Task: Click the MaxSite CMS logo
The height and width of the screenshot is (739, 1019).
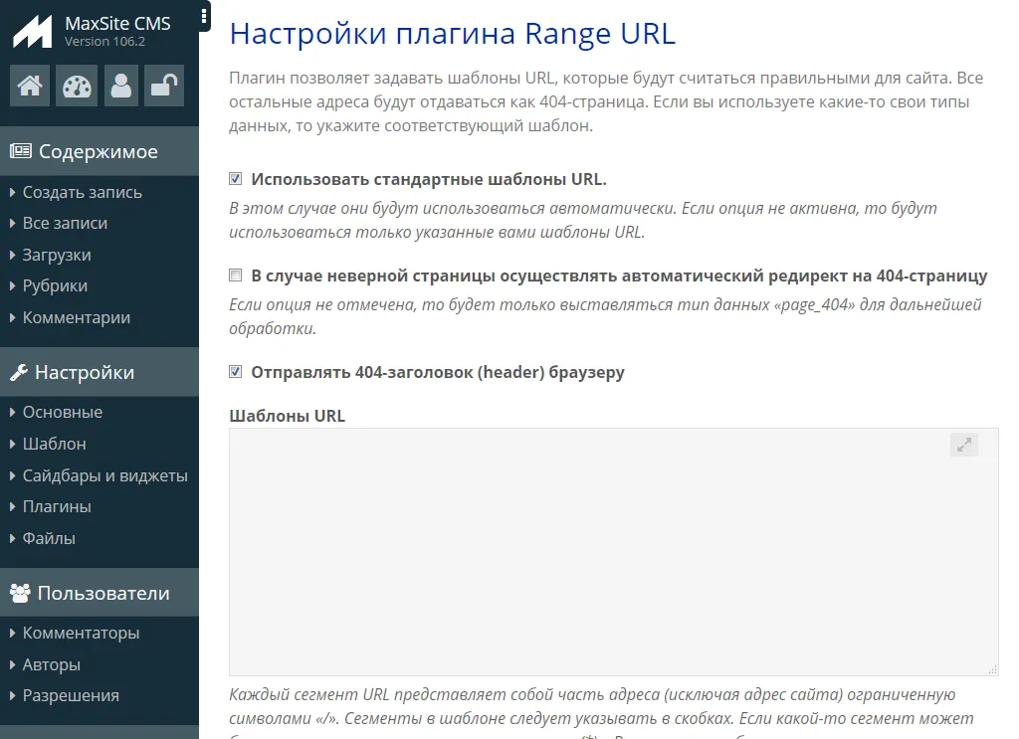Action: [x=32, y=31]
